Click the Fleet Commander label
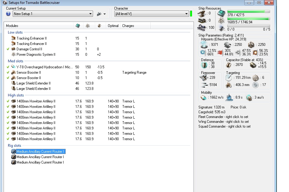Image resolution: width=289 pixels, height=192 pixels. point(223,117)
